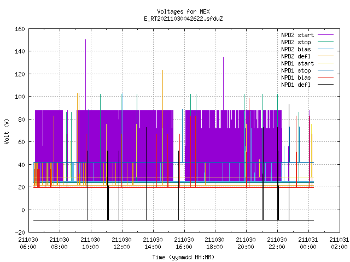
Task: Click the NPD2 stop green legend line
Action: click(x=325, y=42)
